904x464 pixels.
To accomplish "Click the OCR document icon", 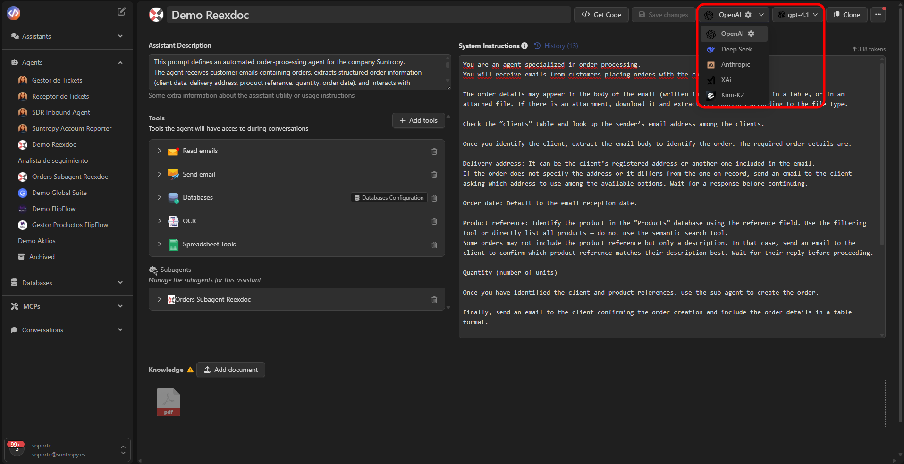I will pyautogui.click(x=173, y=221).
